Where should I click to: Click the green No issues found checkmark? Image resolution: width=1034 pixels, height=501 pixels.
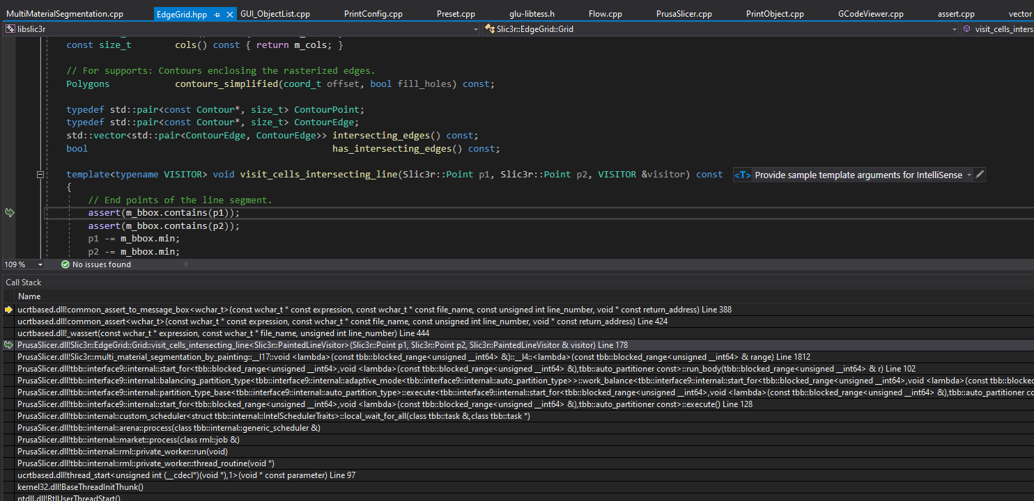[65, 264]
